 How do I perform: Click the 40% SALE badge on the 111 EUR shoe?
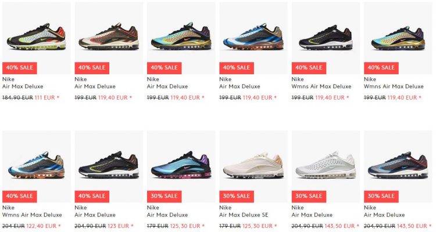coord(19,68)
